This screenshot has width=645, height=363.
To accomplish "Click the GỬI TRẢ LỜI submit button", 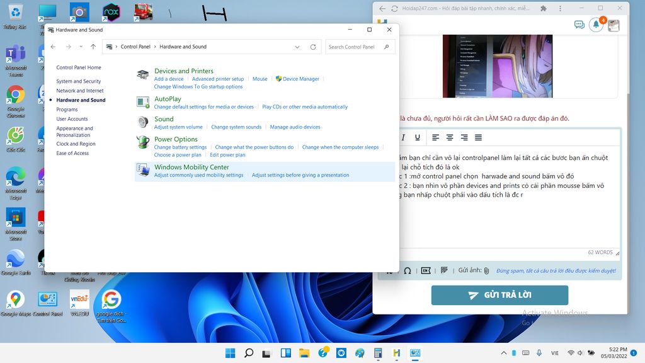I will 499,295.
